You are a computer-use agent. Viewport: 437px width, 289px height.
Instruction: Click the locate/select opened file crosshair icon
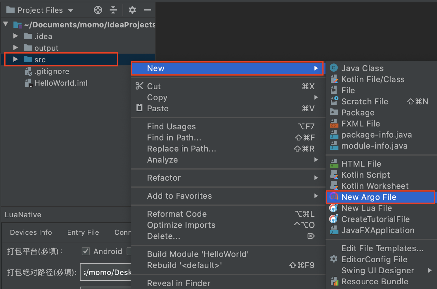(x=98, y=10)
